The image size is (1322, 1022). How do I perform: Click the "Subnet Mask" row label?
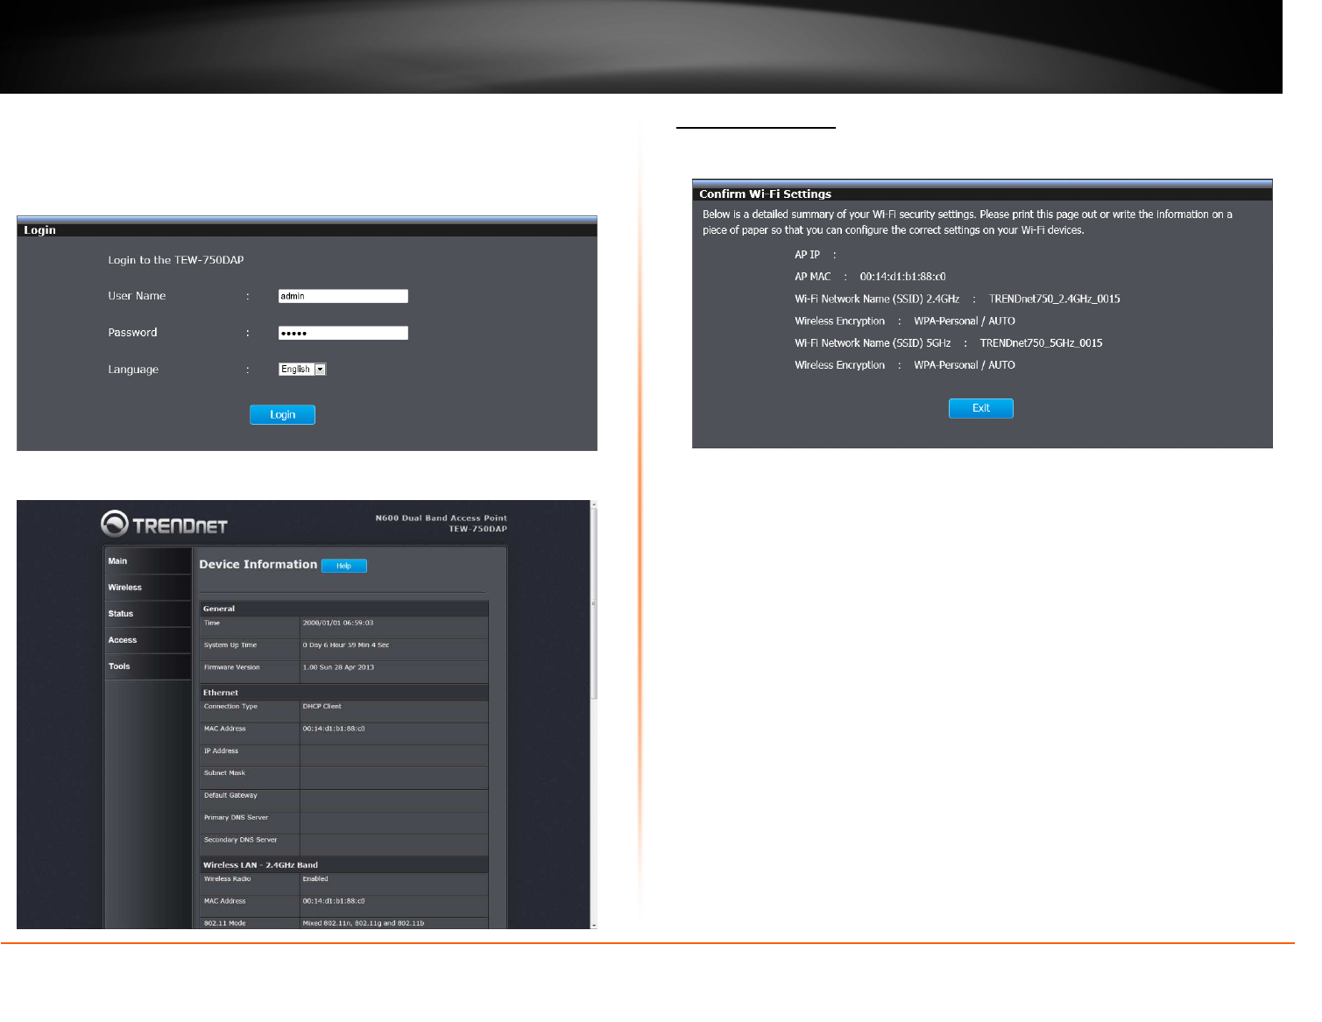pyautogui.click(x=225, y=773)
